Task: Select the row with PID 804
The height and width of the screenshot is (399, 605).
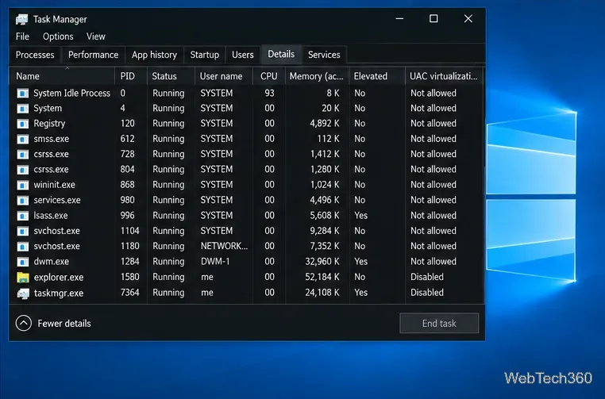Action: 247,170
